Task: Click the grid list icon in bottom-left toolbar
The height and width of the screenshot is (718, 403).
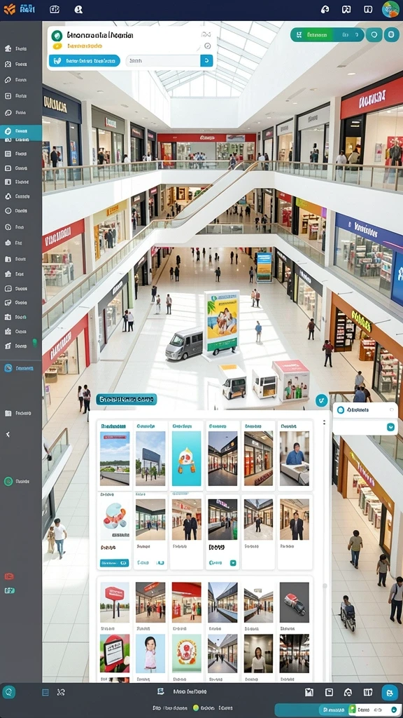Action: [x=45, y=692]
